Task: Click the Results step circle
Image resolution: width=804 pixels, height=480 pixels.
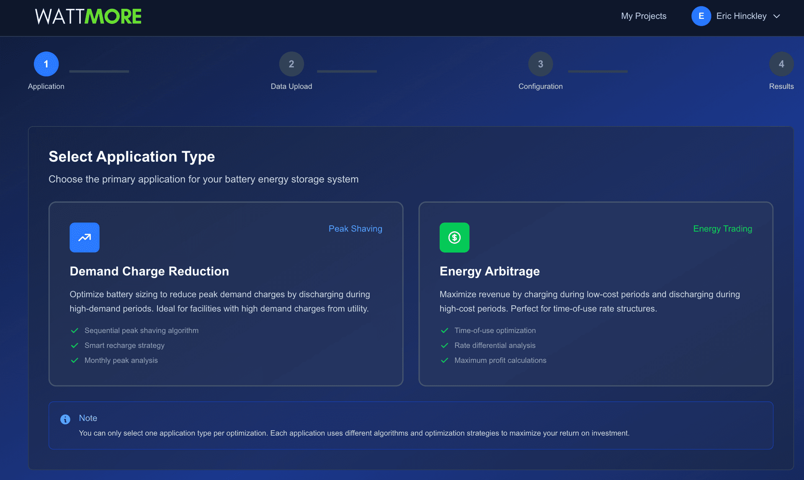Action: [x=781, y=64]
